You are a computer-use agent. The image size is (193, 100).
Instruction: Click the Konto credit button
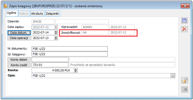(x=19, y=65)
